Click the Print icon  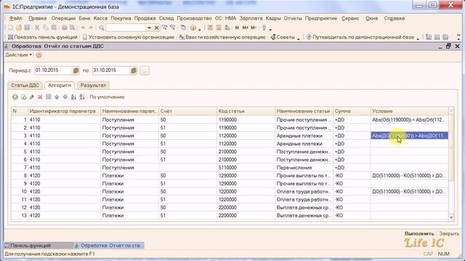(65, 28)
